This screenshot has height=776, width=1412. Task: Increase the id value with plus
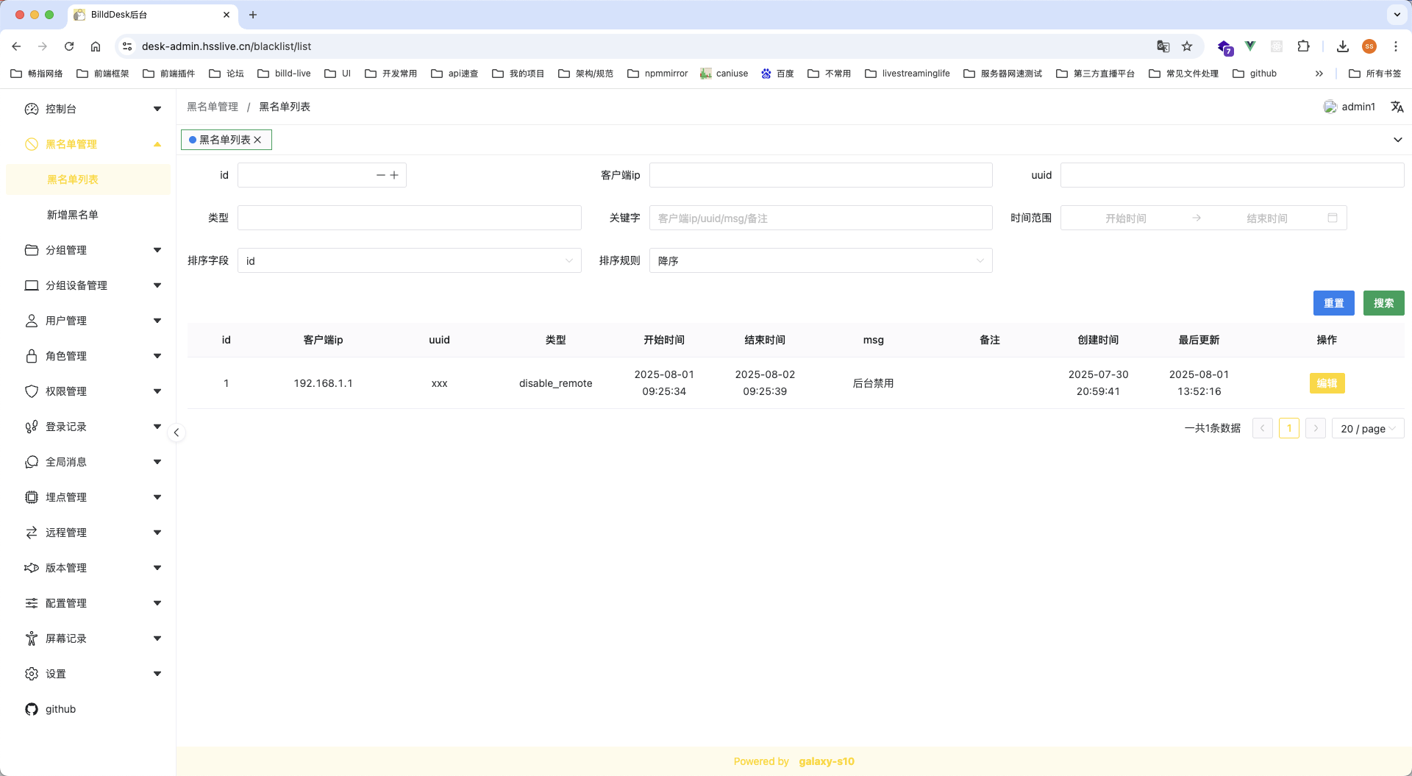coord(394,175)
